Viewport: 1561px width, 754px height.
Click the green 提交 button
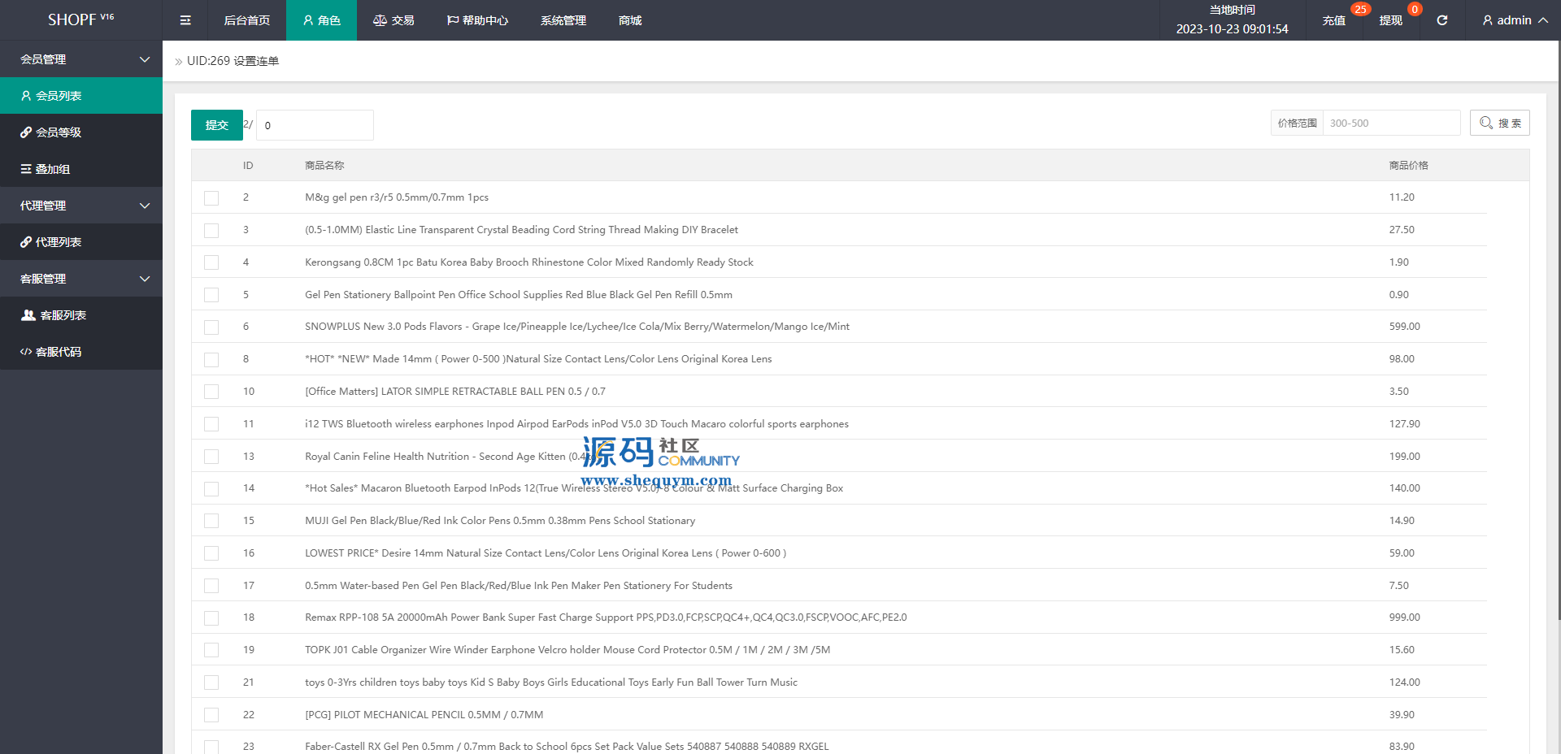click(x=217, y=125)
